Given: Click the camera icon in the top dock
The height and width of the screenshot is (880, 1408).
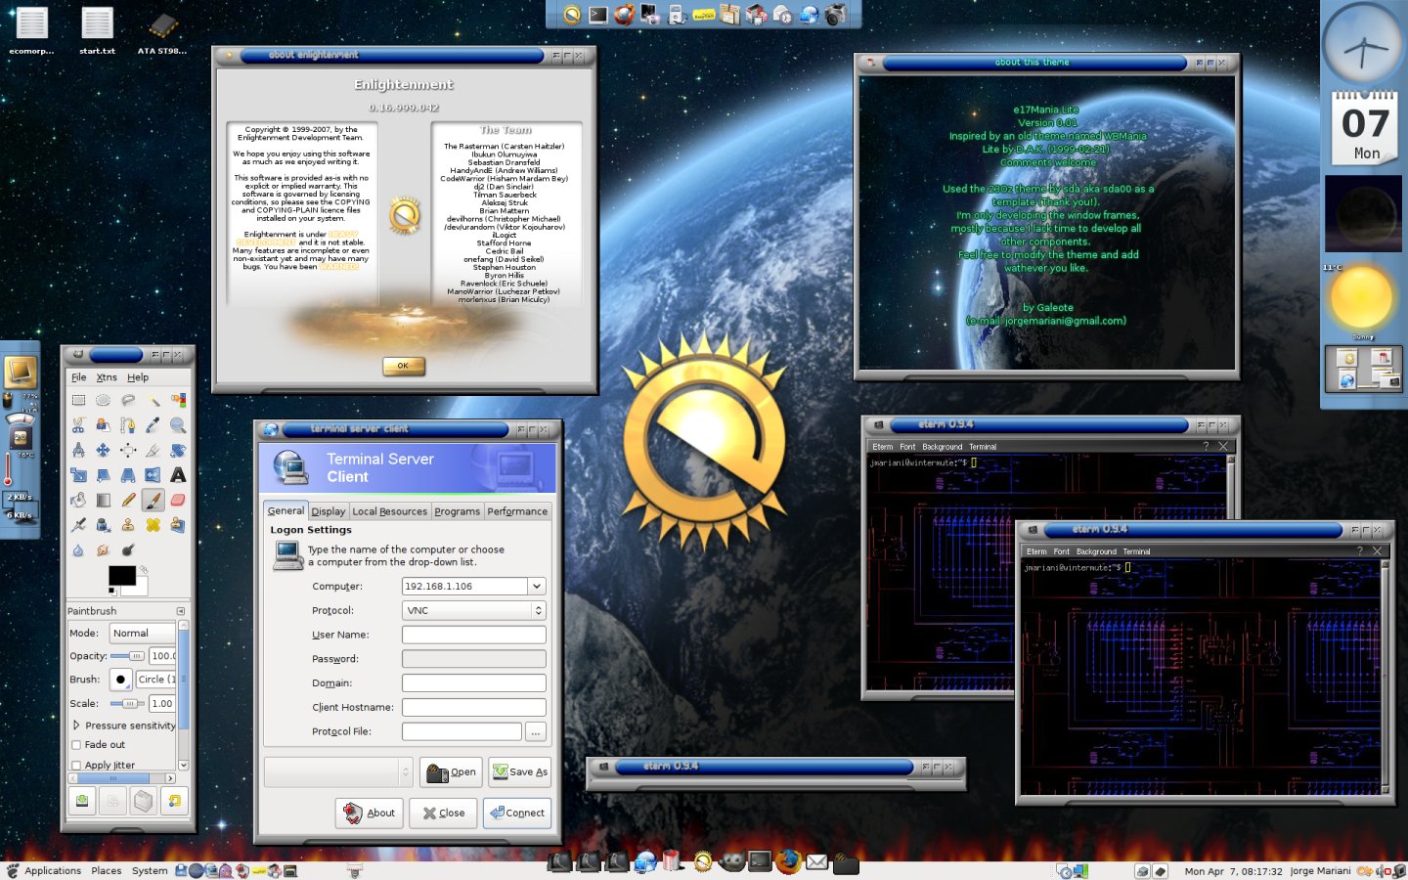Looking at the screenshot, I should point(836,14).
